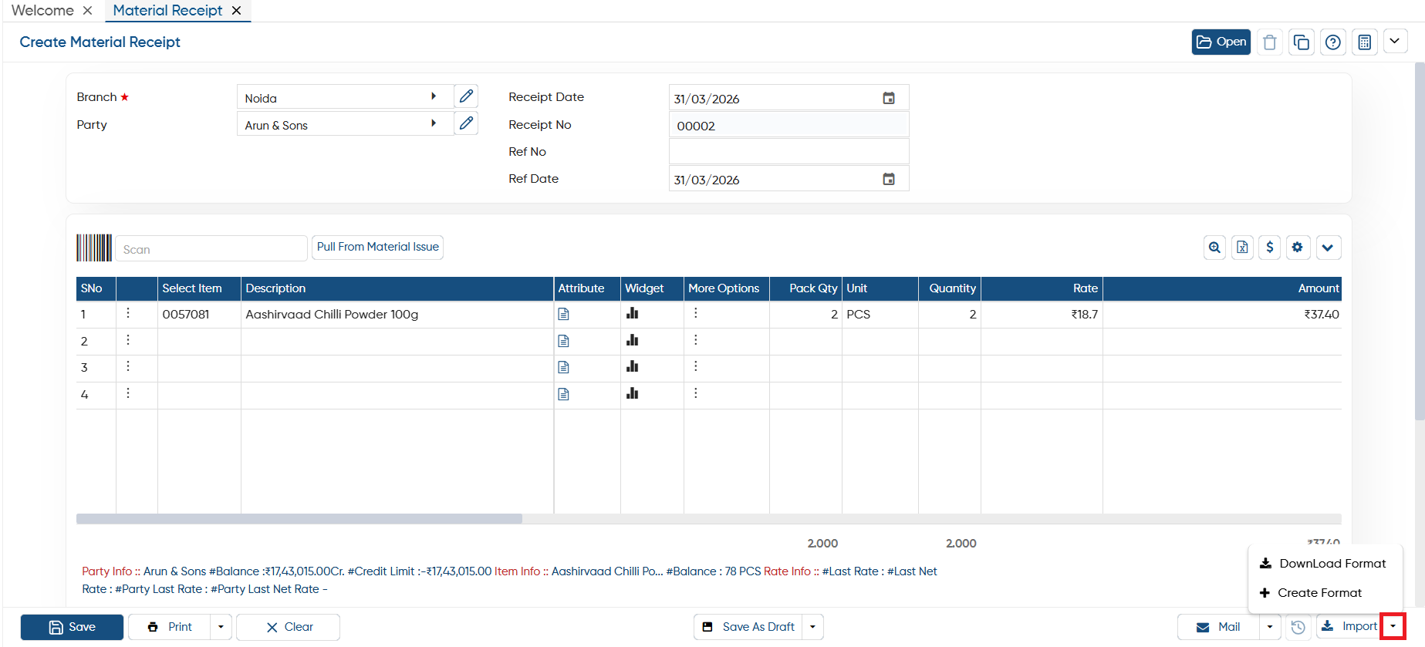Expand the Party dropdown Arun & Sons
The height and width of the screenshot is (647, 1425).
click(434, 123)
